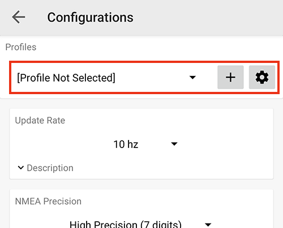
Task: Click the Configurations title
Action: [x=90, y=18]
